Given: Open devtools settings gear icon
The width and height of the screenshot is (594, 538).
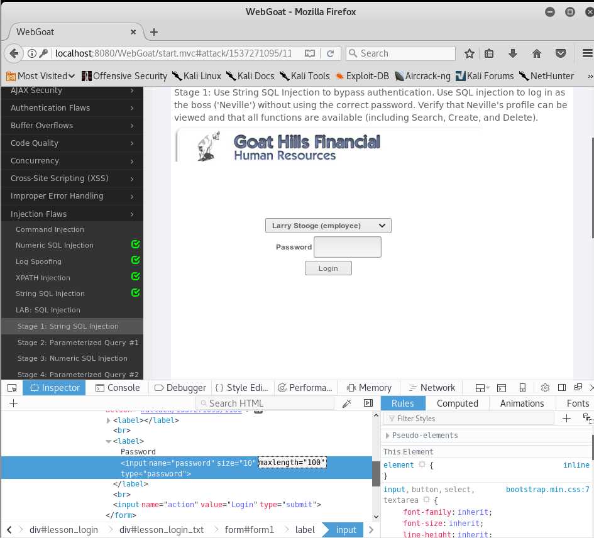Looking at the screenshot, I should (545, 388).
